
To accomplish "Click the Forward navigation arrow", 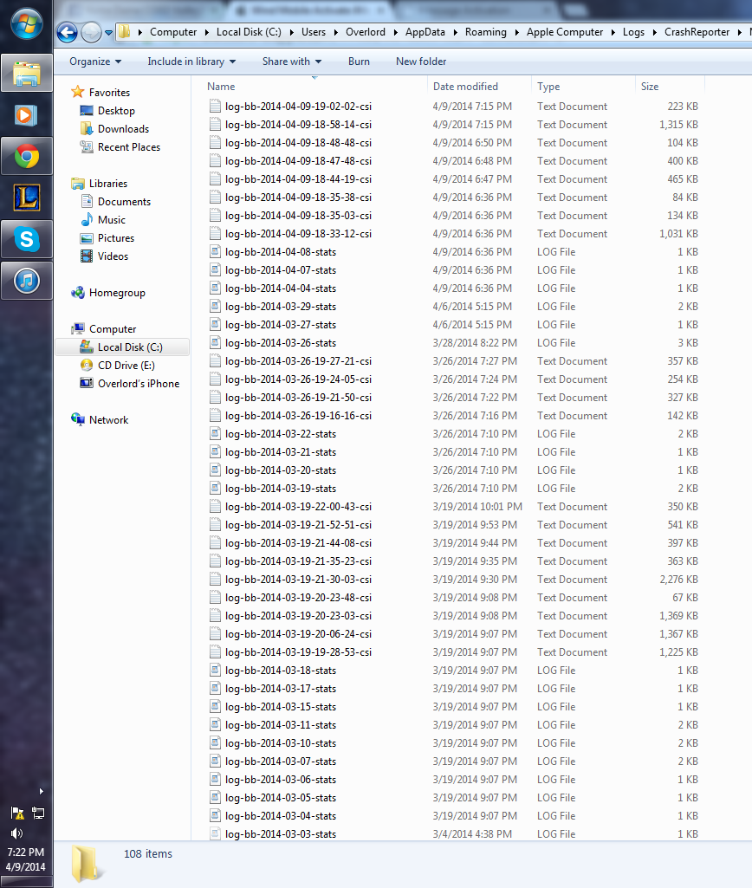I will [91, 32].
